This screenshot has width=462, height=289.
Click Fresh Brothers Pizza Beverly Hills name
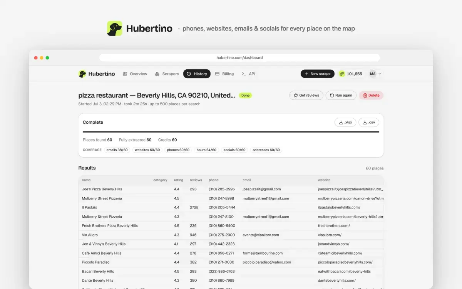click(110, 226)
